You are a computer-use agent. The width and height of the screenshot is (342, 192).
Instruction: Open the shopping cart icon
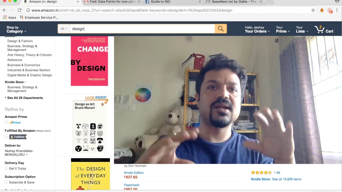[319, 29]
